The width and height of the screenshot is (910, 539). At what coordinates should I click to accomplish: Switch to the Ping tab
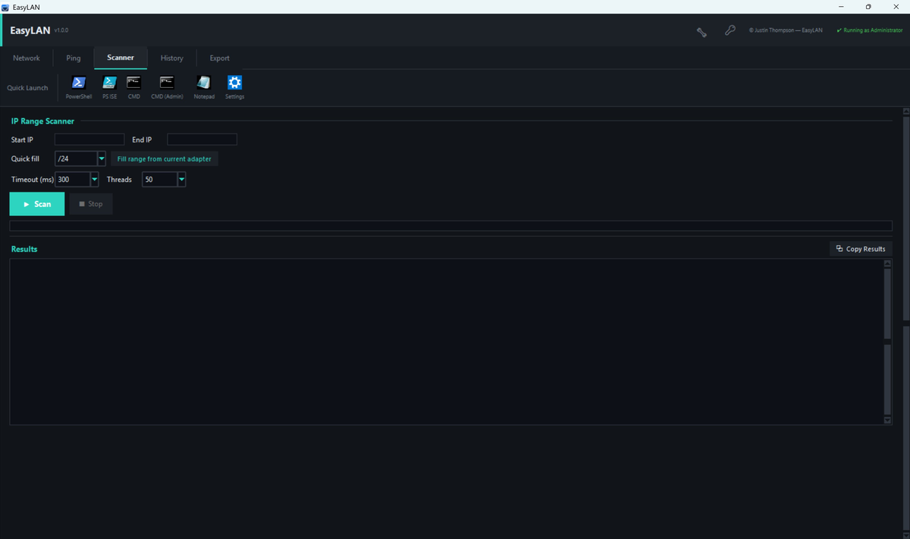[74, 58]
